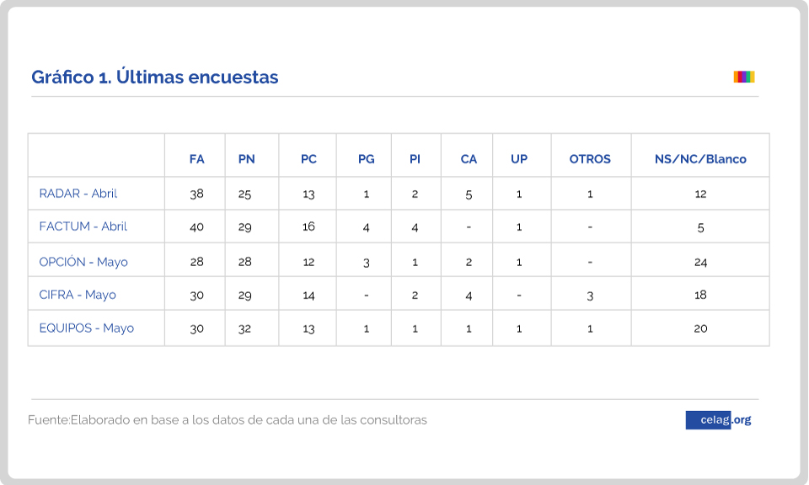Image resolution: width=809 pixels, height=485 pixels.
Task: Select the FA value 40 for FACTUM
Action: coord(196,227)
